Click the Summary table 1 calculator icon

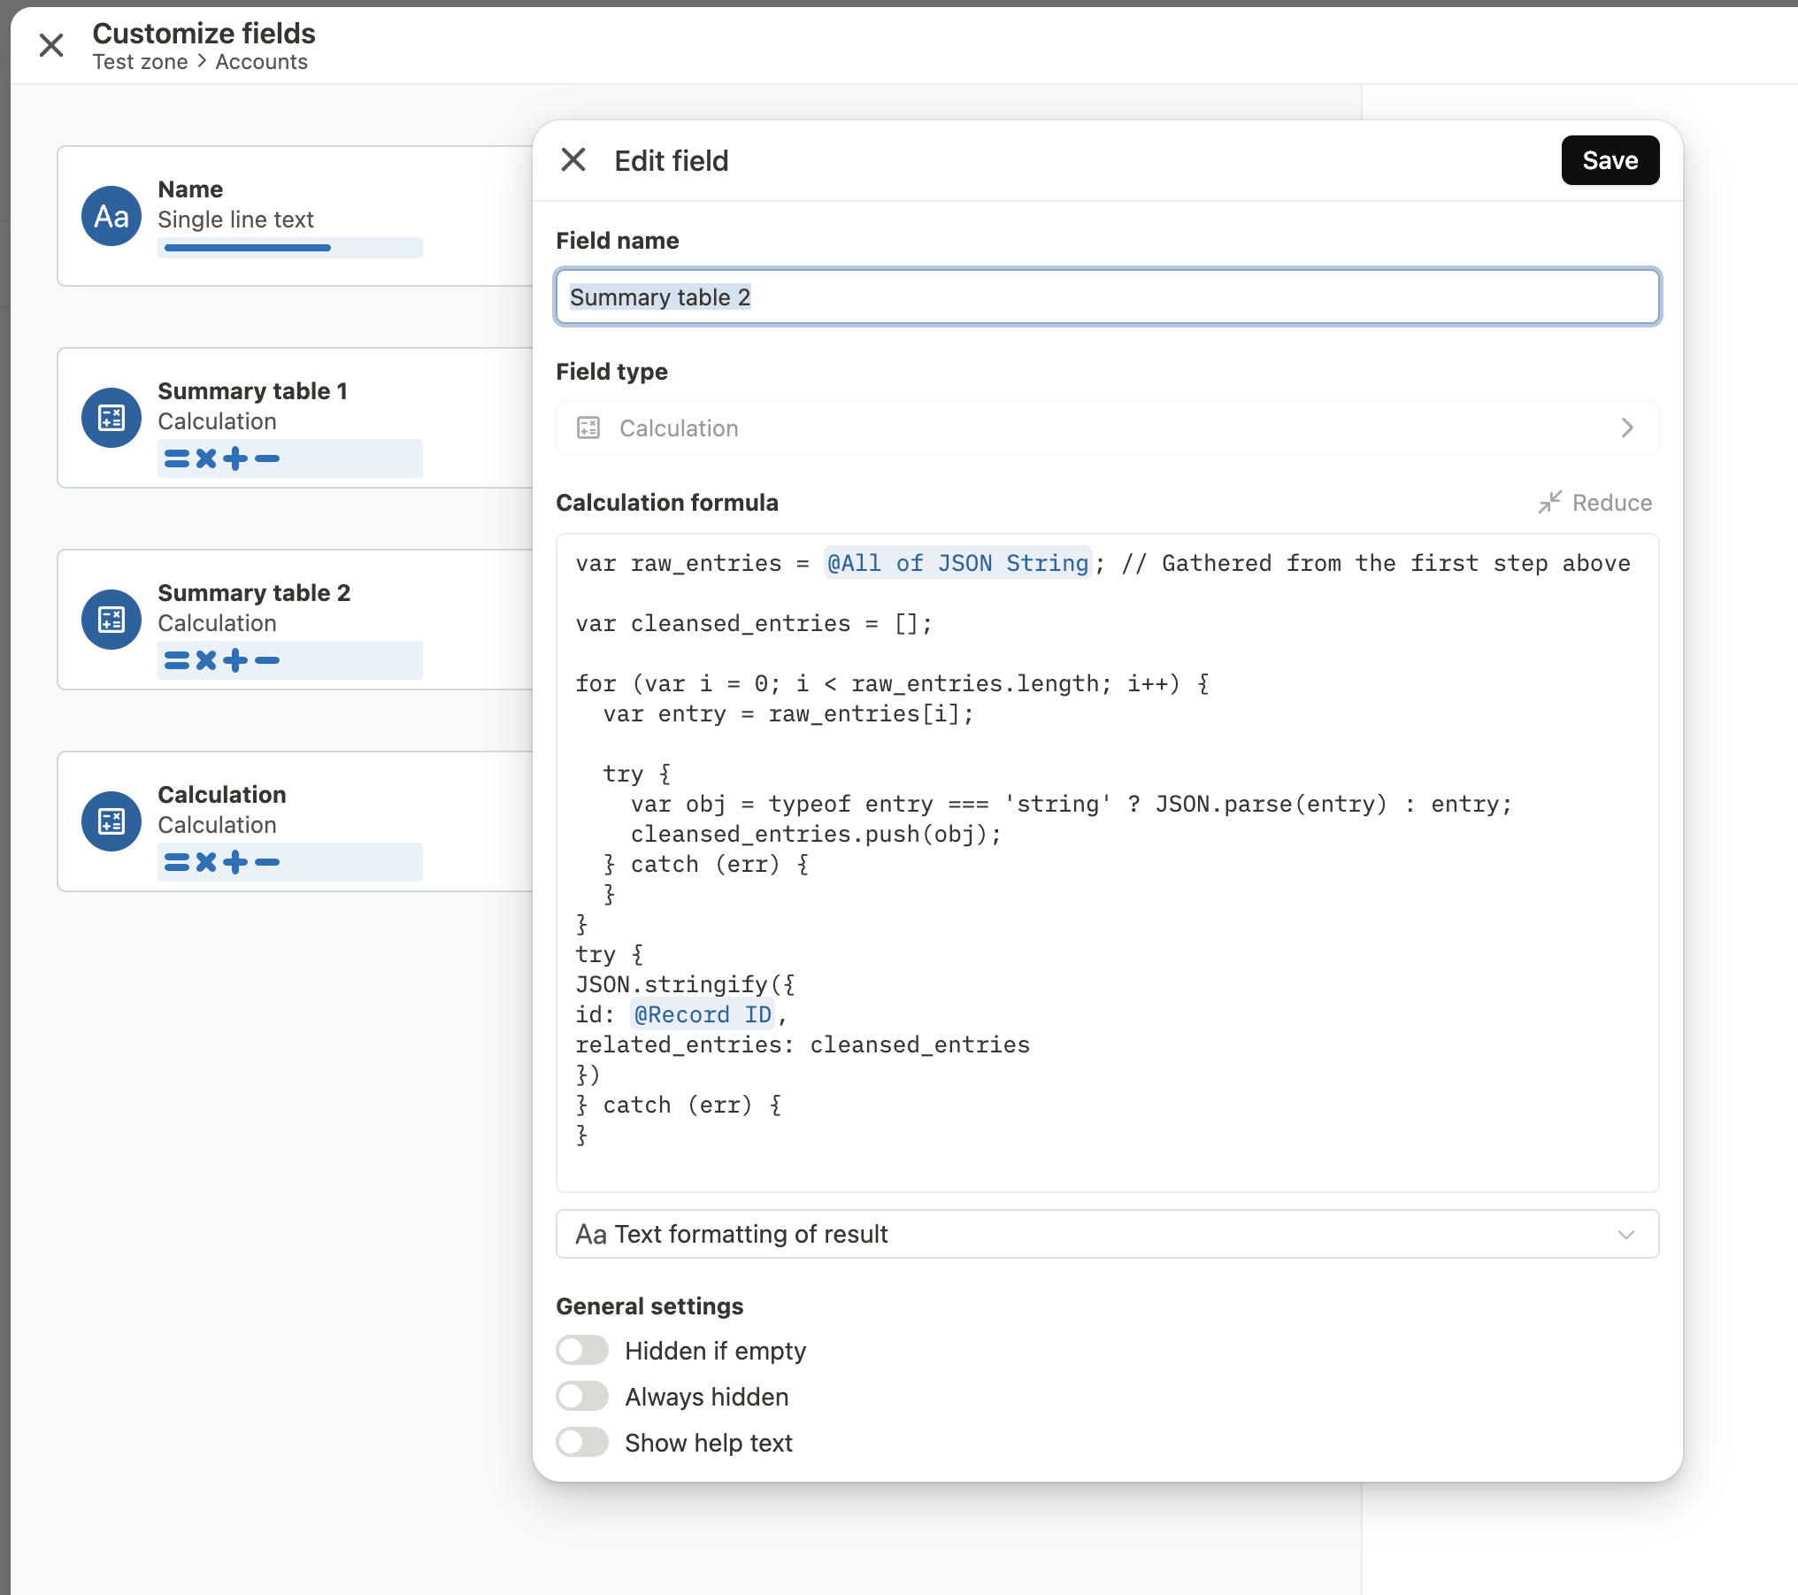tap(111, 418)
